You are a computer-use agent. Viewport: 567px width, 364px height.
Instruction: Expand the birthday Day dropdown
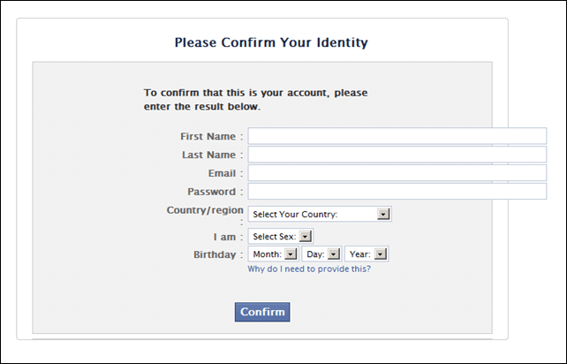pyautogui.click(x=321, y=254)
